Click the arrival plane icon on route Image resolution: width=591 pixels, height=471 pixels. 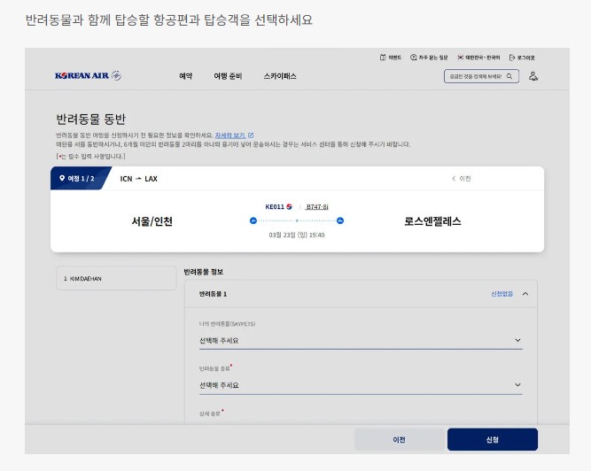pos(340,220)
